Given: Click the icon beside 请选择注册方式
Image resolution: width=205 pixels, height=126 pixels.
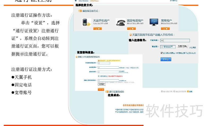Looking at the screenshot, I should coord(80,11).
